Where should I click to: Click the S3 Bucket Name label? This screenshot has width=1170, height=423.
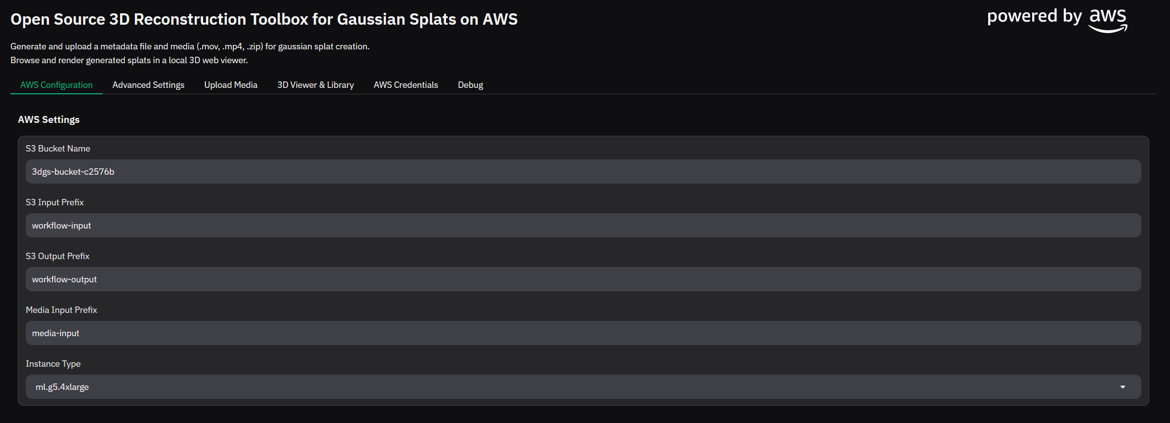click(58, 149)
